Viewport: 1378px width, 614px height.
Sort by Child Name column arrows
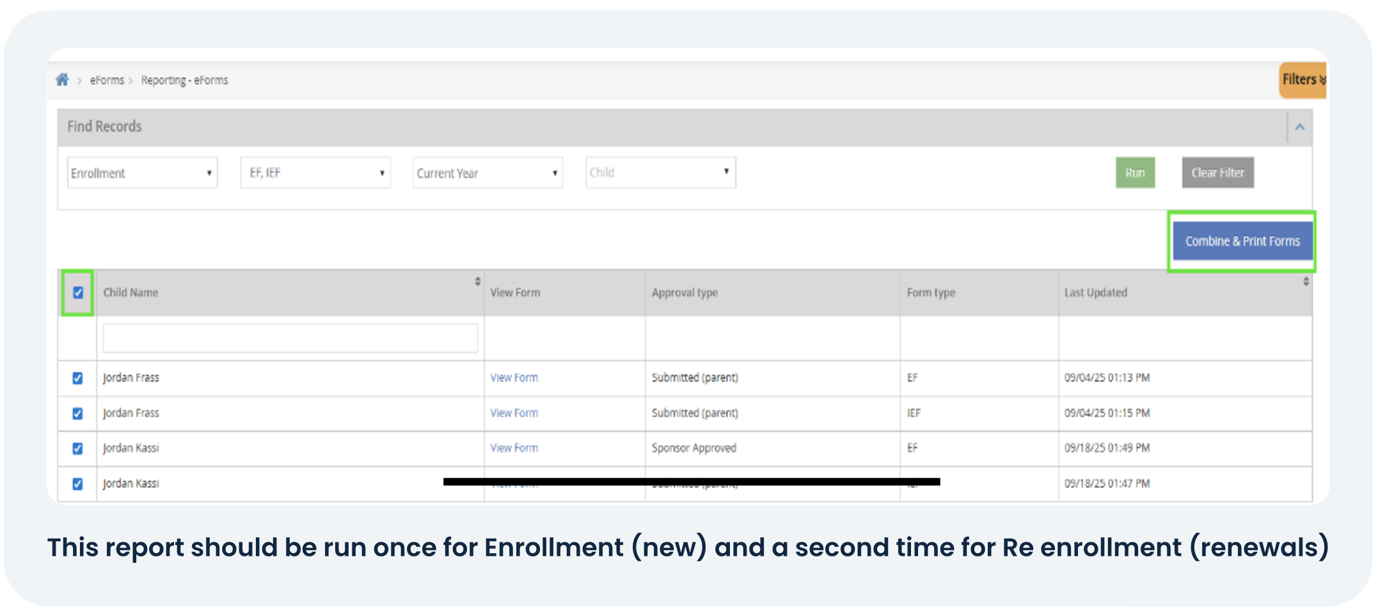pyautogui.click(x=477, y=281)
